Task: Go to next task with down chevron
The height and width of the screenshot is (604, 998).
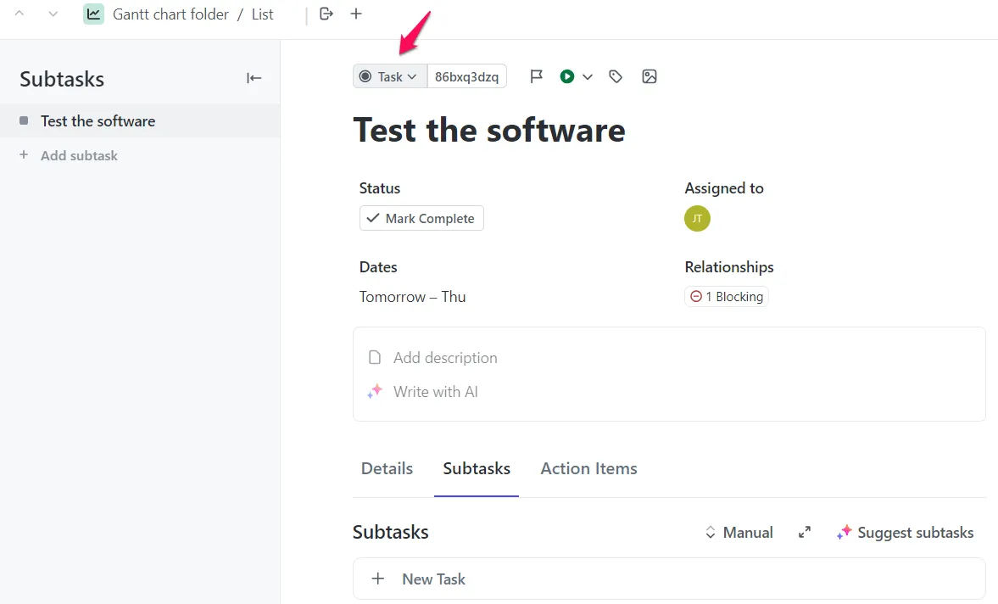Action: point(53,14)
